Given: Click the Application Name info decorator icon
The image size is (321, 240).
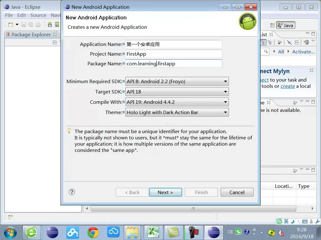Looking at the screenshot, I should pos(124,44).
